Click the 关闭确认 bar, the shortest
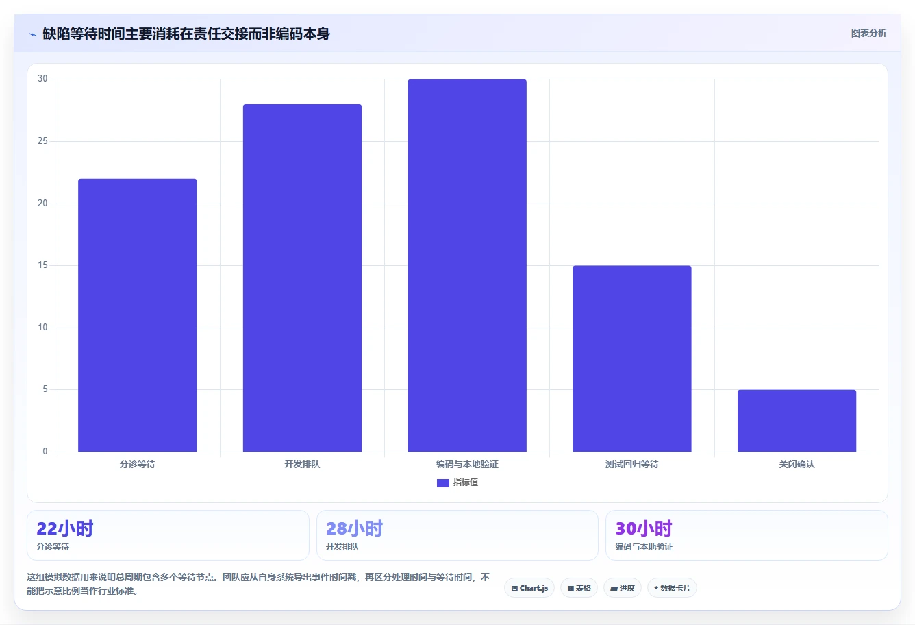915x625 pixels. [x=797, y=421]
